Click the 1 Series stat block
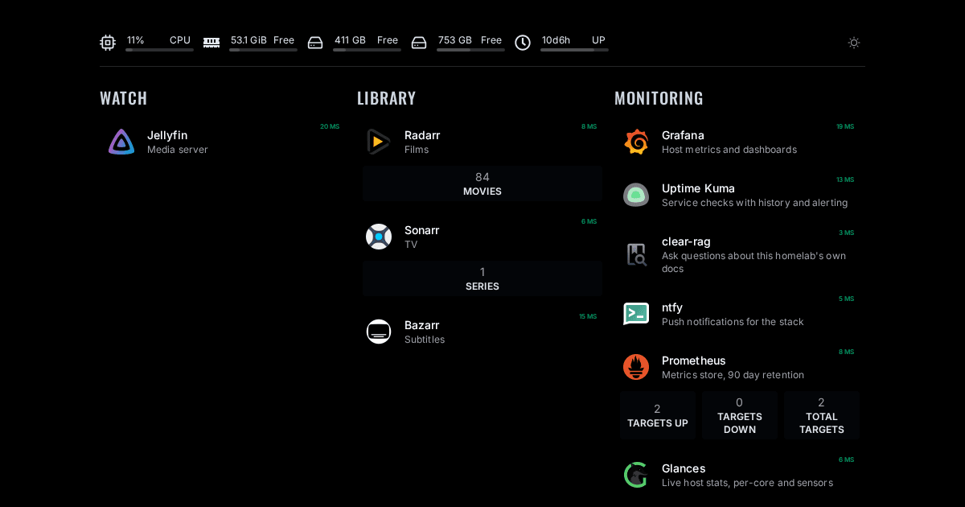 pyautogui.click(x=482, y=278)
